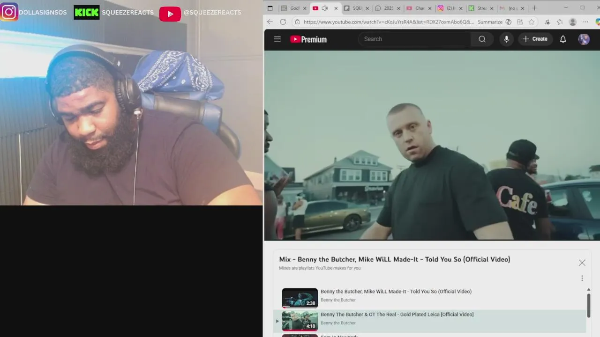Close the 2025 tab
The width and height of the screenshot is (600, 337).
point(398,8)
